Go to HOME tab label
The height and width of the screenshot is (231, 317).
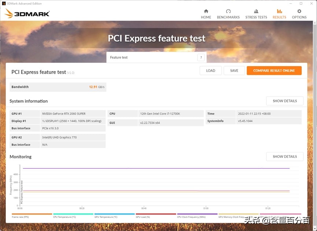tap(206, 17)
